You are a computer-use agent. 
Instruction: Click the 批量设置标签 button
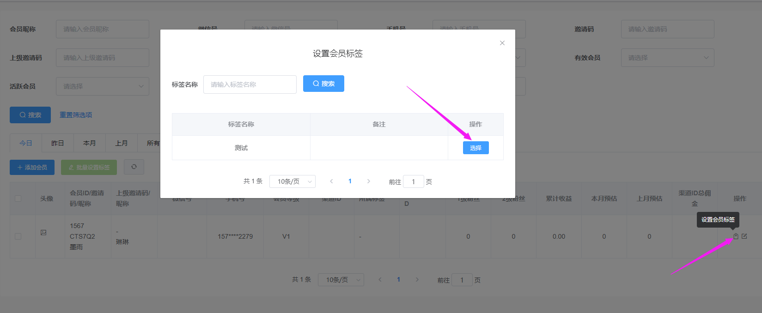pos(89,167)
